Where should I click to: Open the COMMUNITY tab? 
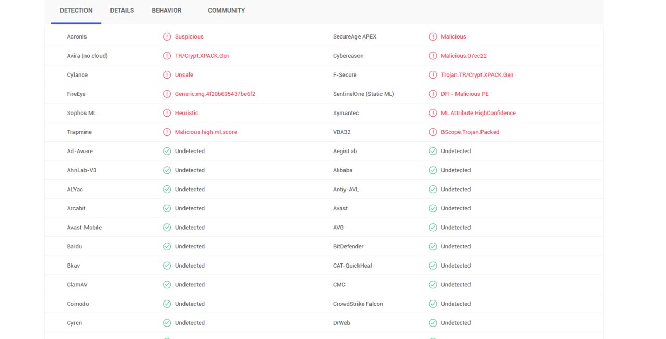coord(226,10)
